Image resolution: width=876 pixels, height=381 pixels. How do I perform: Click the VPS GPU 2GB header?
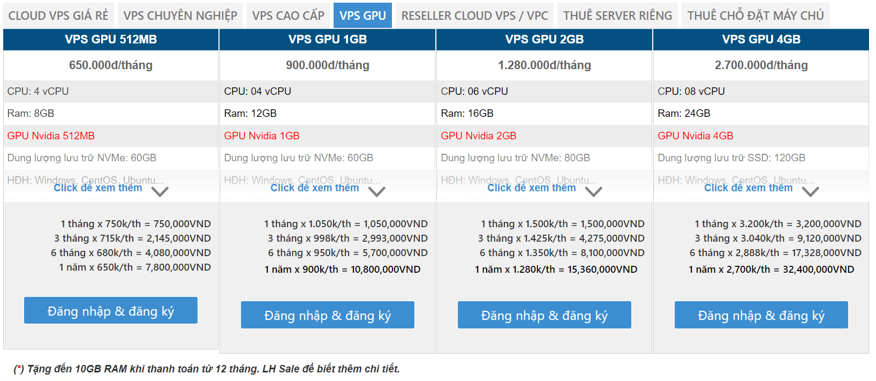pos(545,40)
